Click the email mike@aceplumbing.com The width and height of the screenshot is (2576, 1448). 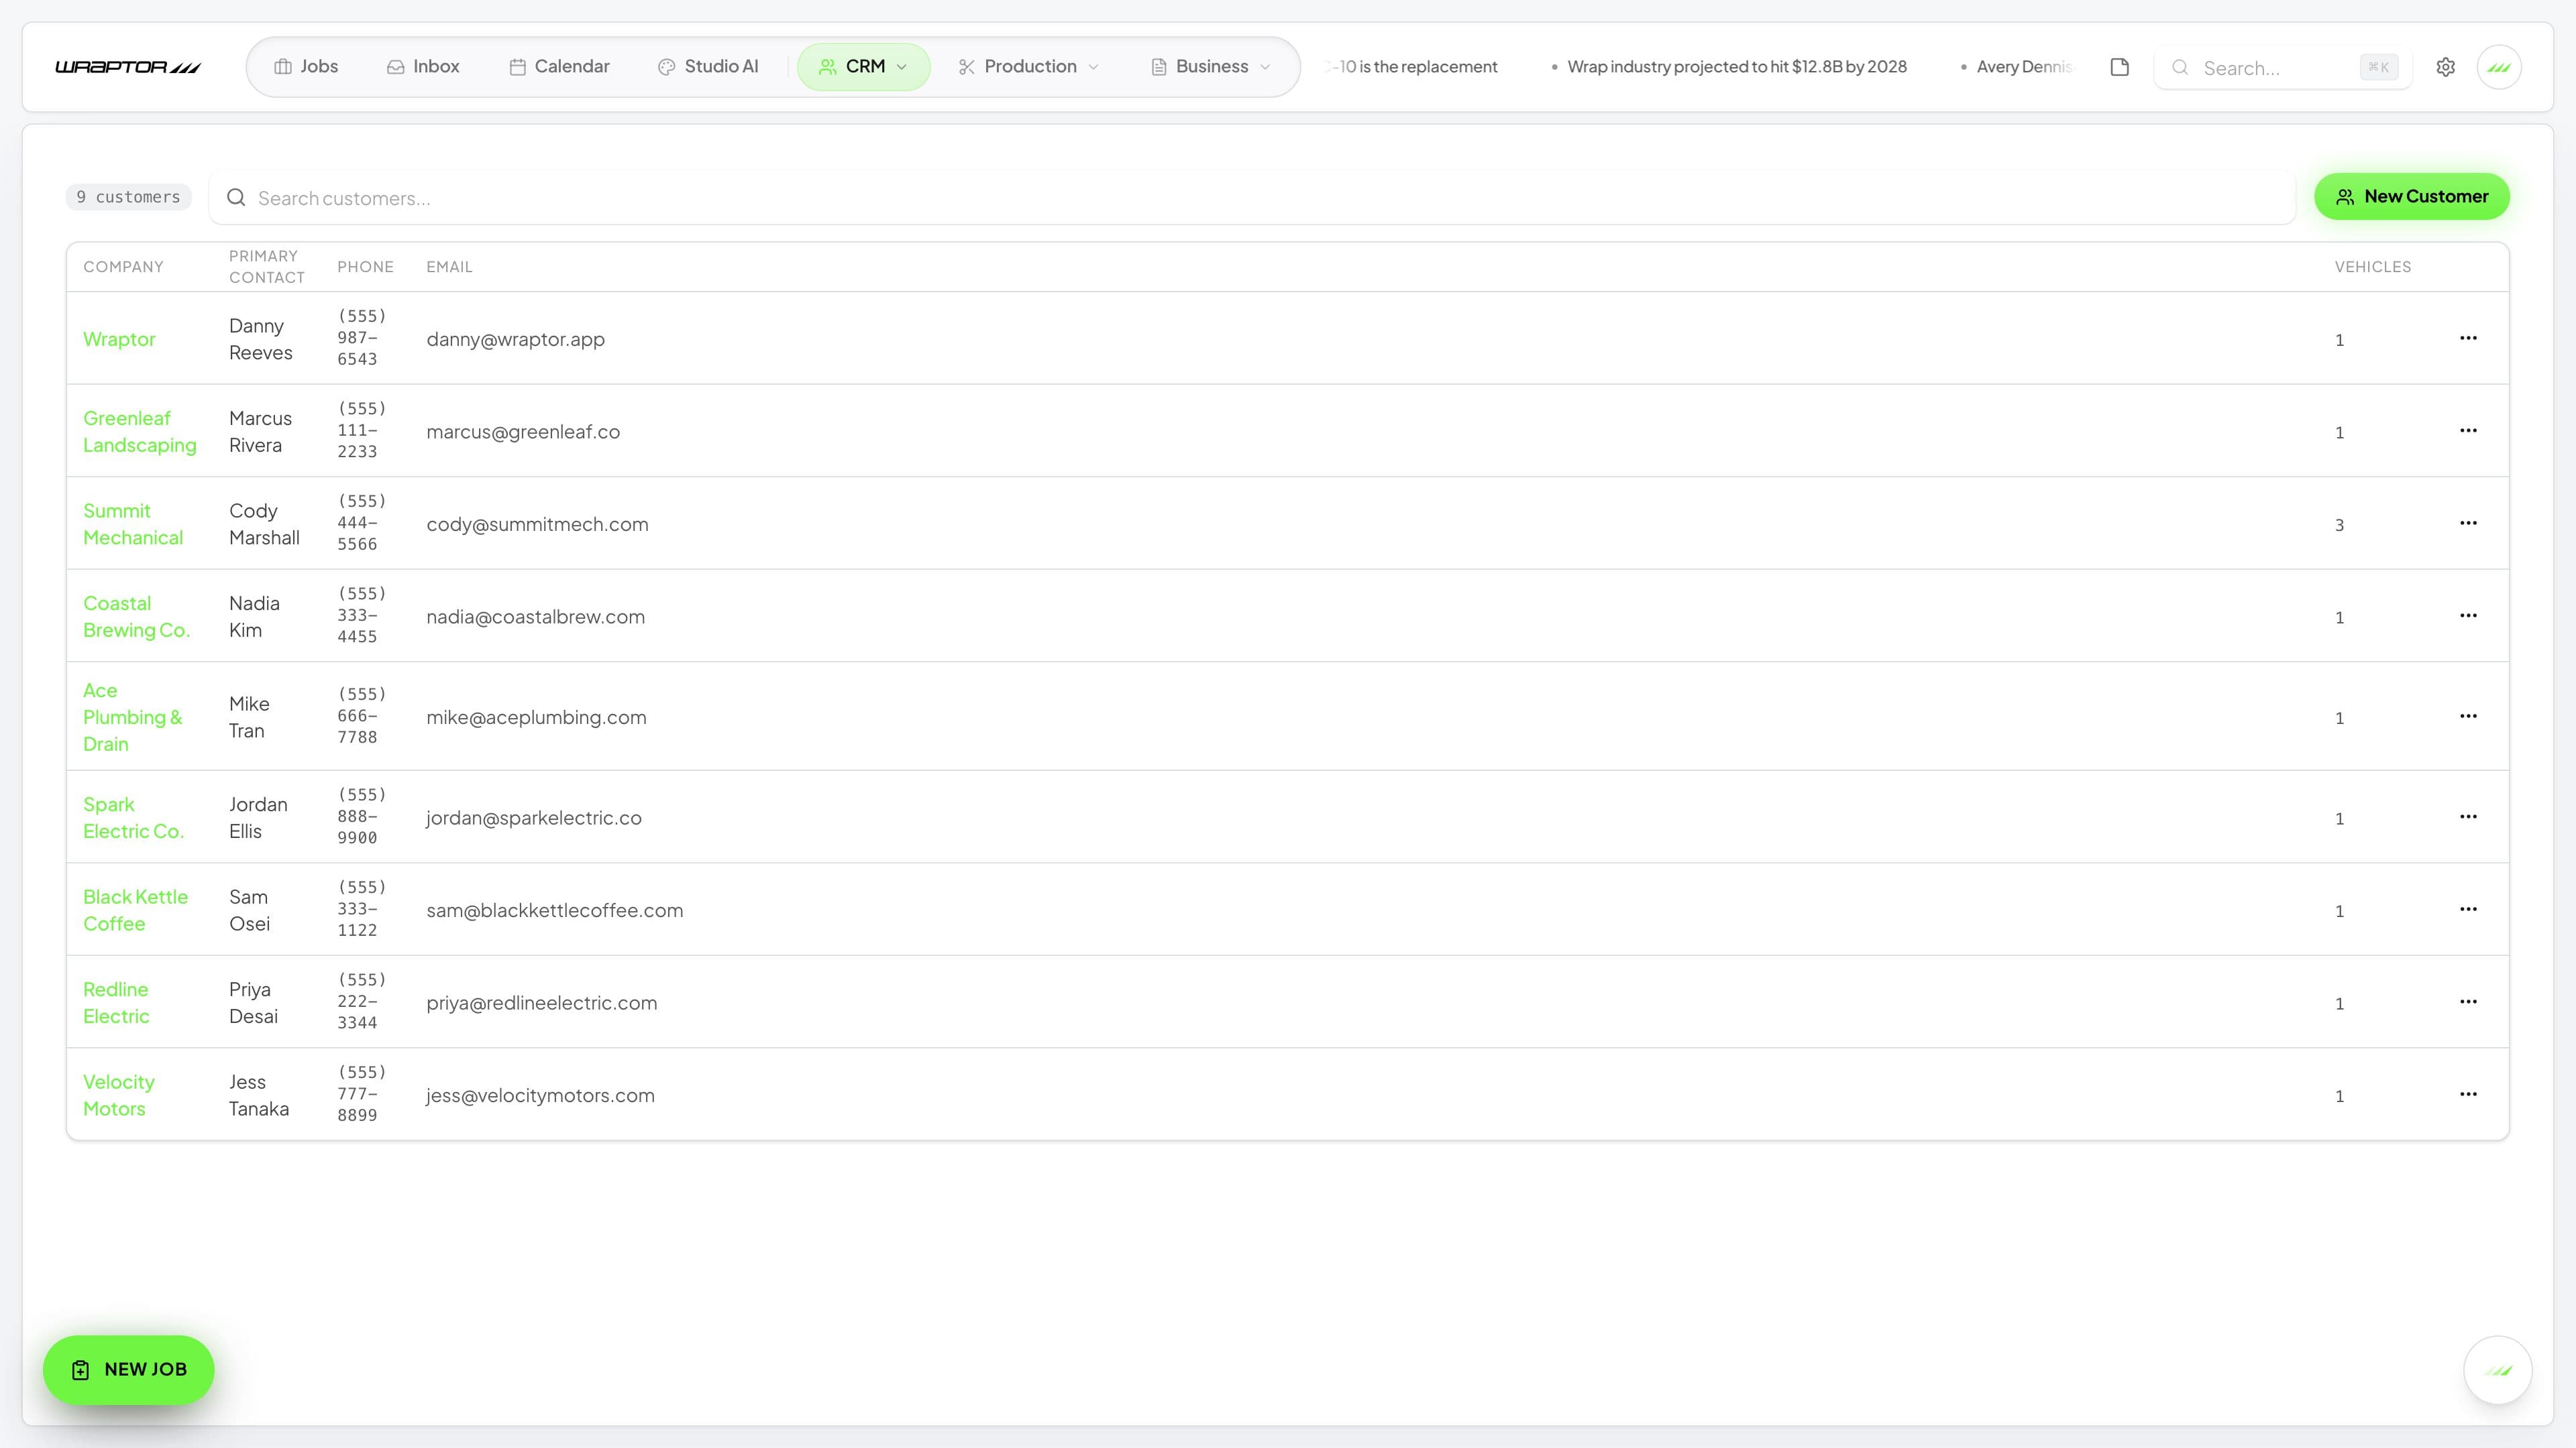536,717
